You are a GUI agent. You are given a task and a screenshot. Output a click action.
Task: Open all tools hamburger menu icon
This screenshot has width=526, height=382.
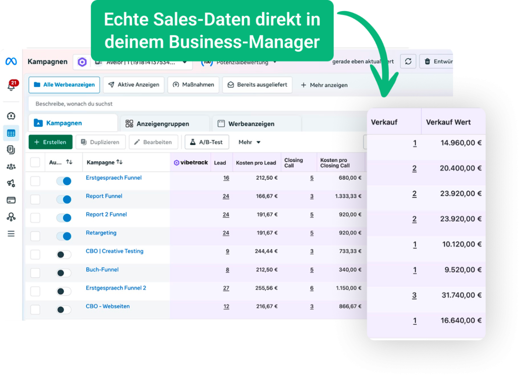point(11,234)
